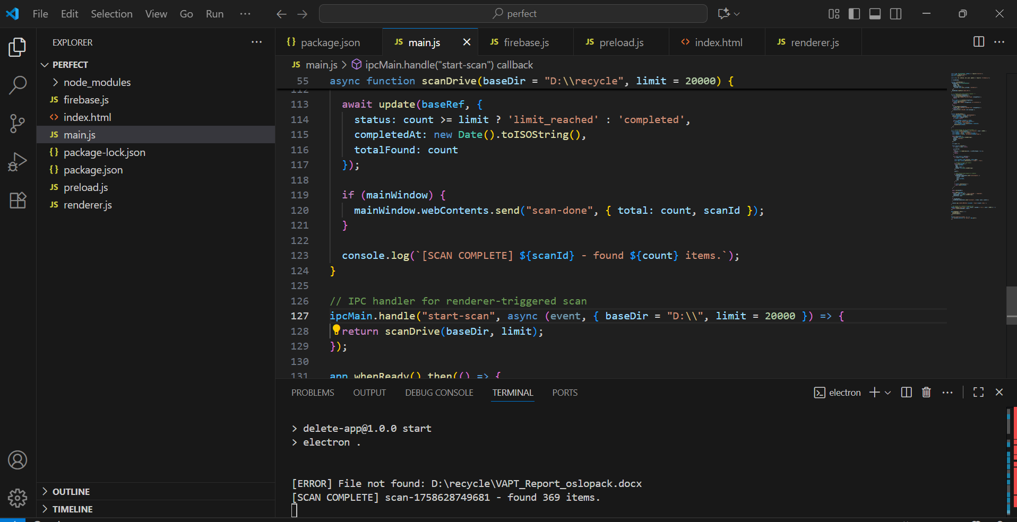Toggle the primary side bar visibility

click(x=854, y=14)
